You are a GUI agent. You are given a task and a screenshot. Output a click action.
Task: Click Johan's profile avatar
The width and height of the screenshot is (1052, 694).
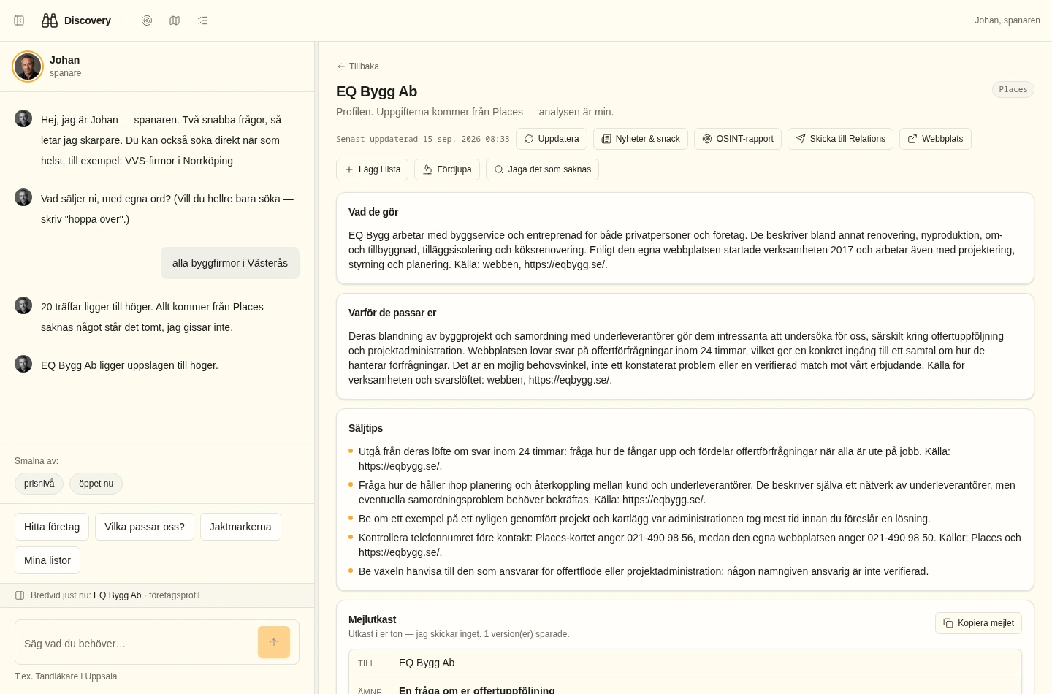coord(28,66)
